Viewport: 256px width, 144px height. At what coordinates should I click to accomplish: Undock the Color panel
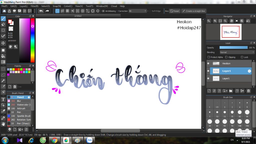click(30, 16)
